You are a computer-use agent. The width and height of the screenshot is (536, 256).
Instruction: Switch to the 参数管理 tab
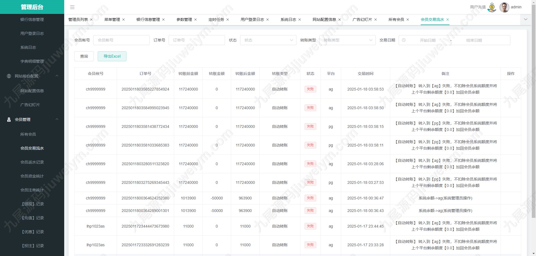[x=184, y=19]
